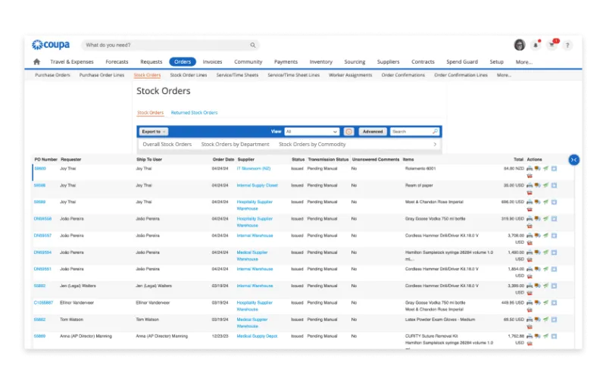Viewport: 606px width, 384px height.
Task: Open the user profile avatar
Action: pos(520,45)
